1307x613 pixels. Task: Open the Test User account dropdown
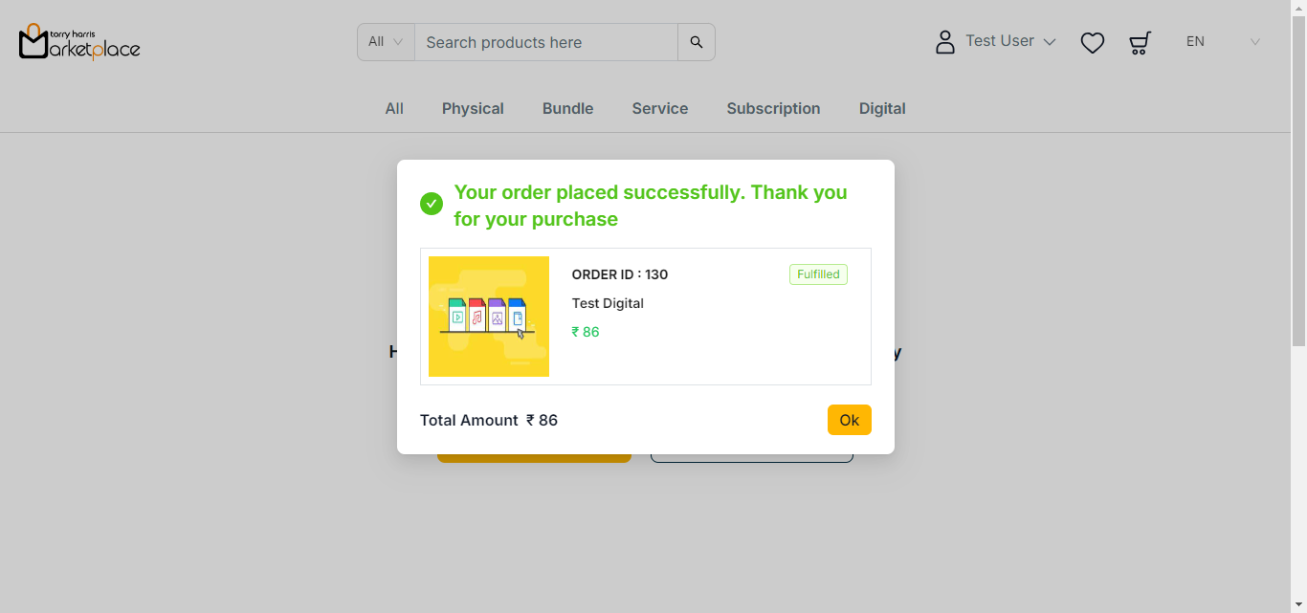1010,41
